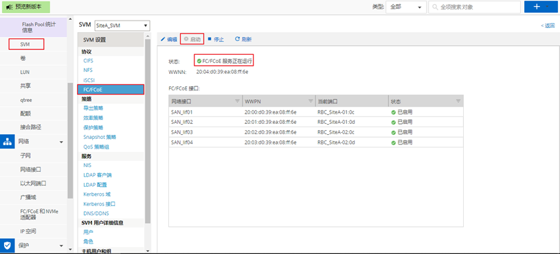Expand the 保护 section arrow
This screenshot has height=254, width=560.
(61, 246)
